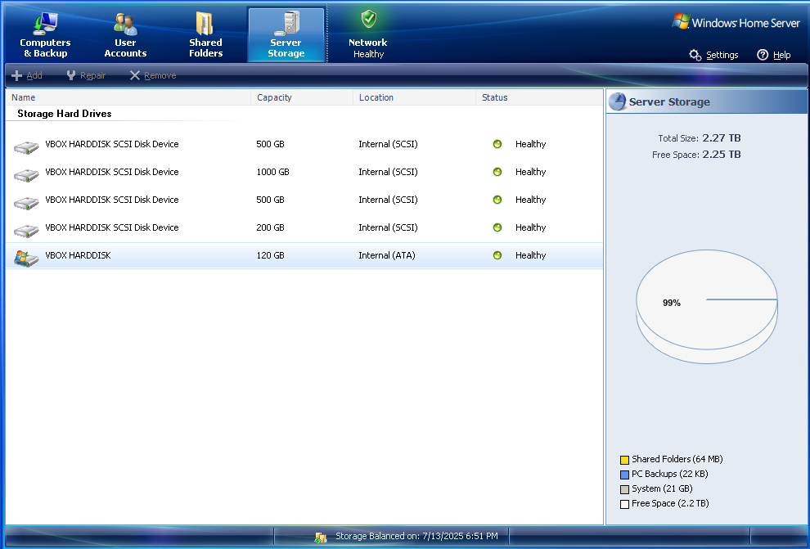
Task: Click the PC Backups (22 KB) legend label
Action: [x=669, y=474]
